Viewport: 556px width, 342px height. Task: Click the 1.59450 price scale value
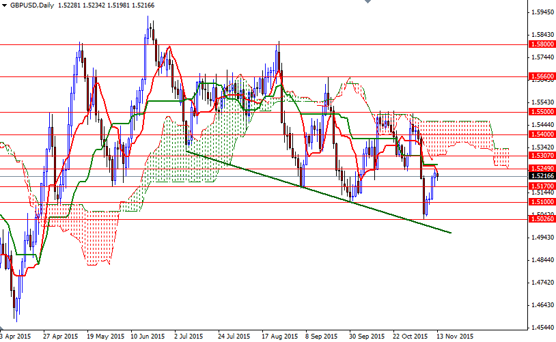click(542, 12)
